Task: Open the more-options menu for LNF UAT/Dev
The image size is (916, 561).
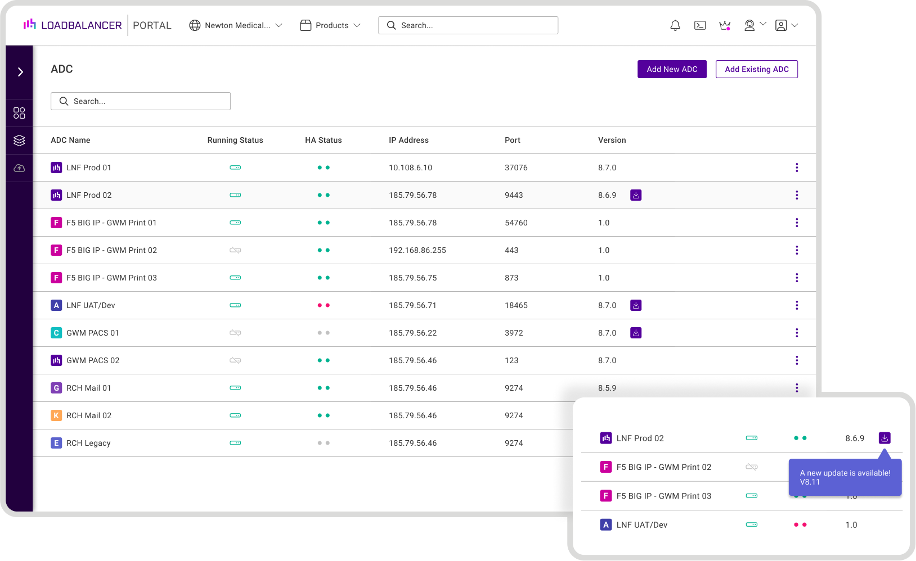Action: (797, 305)
